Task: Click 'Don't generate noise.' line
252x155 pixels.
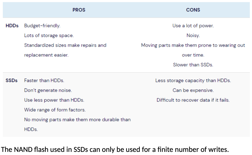Action: point(48,90)
